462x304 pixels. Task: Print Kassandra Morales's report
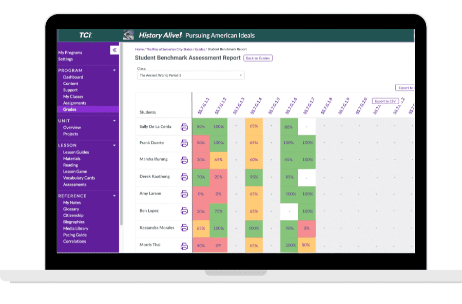click(184, 227)
